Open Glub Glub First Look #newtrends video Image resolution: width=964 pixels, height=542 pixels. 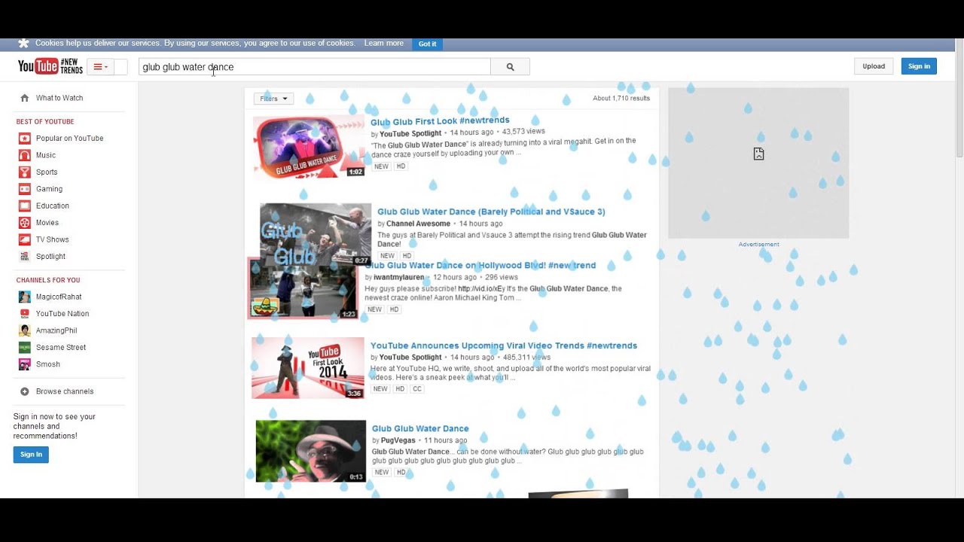(x=440, y=120)
